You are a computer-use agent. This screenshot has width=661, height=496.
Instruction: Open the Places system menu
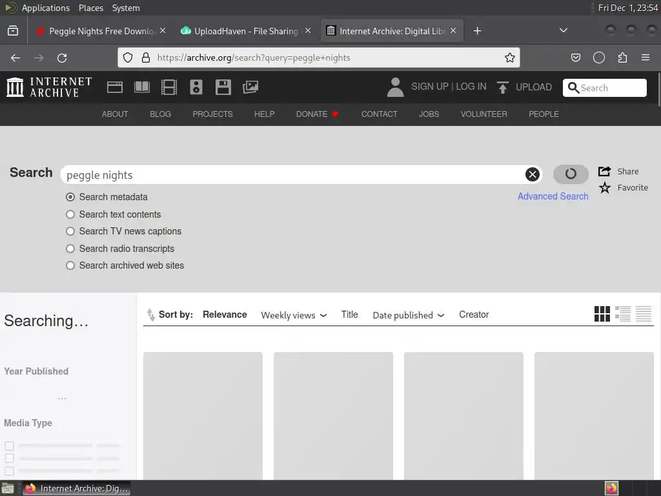coord(90,8)
